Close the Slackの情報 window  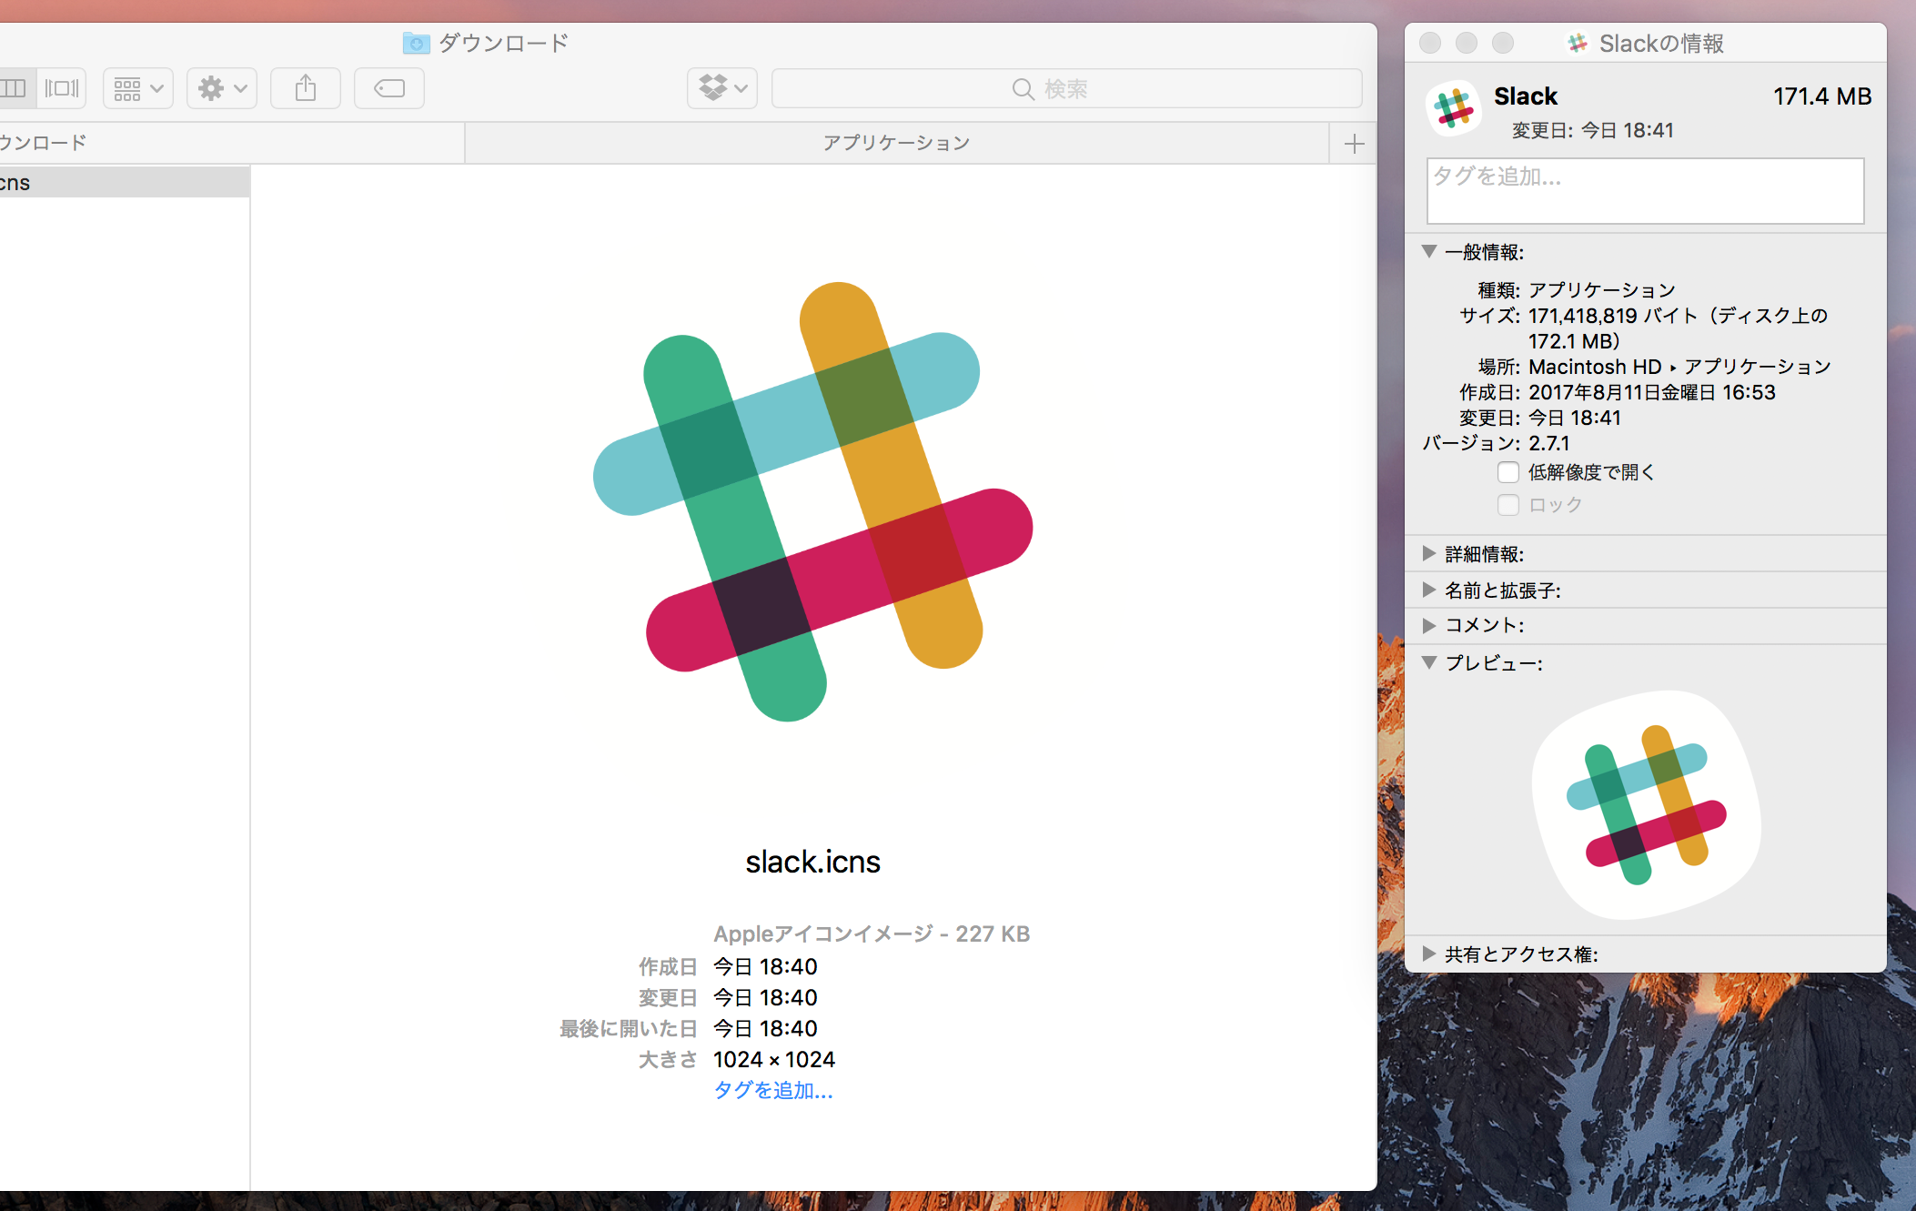point(1430,43)
